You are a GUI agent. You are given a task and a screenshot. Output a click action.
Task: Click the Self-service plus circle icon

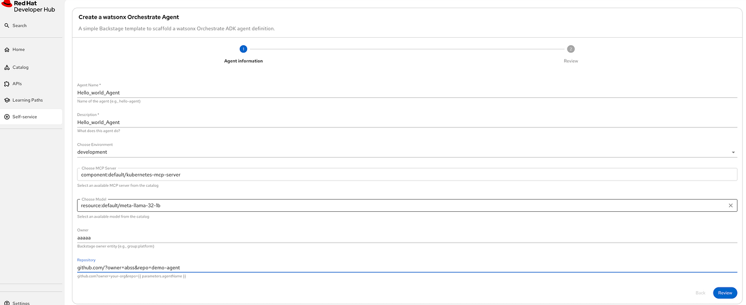click(x=7, y=117)
